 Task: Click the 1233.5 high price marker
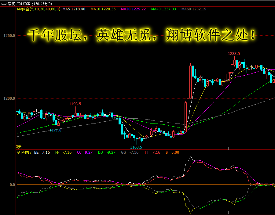234,54
